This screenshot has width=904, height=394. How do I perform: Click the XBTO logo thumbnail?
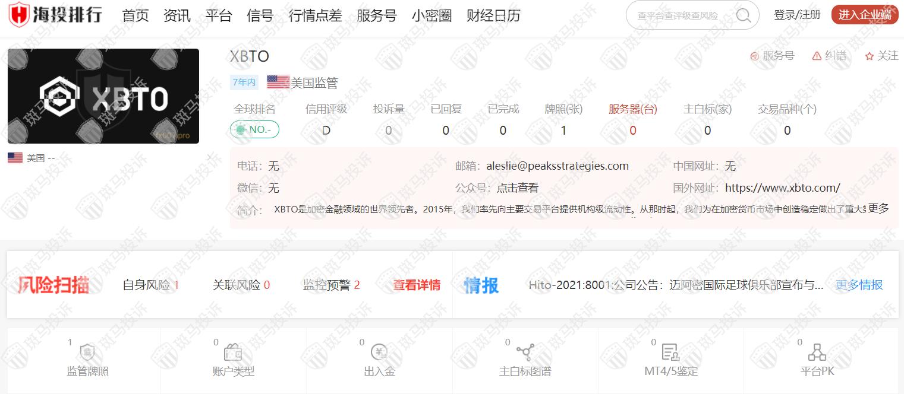(103, 96)
